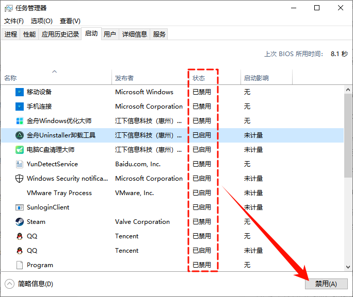This screenshot has height=297, width=353.
Task: Click the Microsoft Windows publisher cell
Action: pyautogui.click(x=144, y=92)
